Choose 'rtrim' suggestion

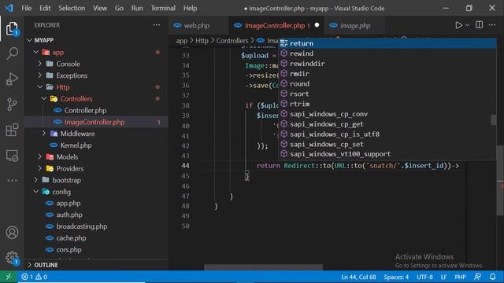[387, 104]
